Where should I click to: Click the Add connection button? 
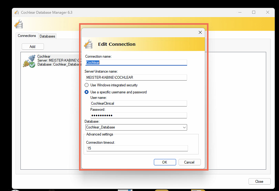click(x=33, y=47)
